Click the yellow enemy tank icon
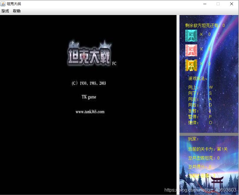This screenshot has height=195, width=239. point(191,65)
